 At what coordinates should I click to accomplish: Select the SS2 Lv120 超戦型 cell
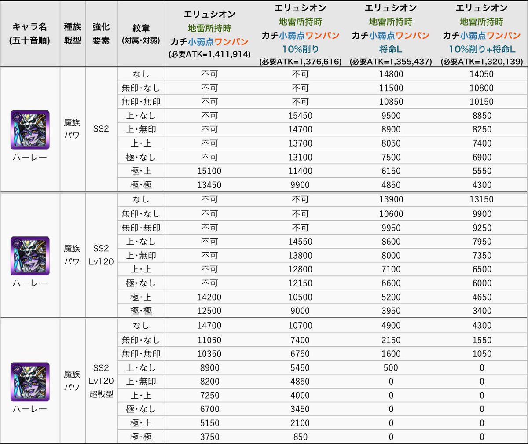tap(101, 381)
